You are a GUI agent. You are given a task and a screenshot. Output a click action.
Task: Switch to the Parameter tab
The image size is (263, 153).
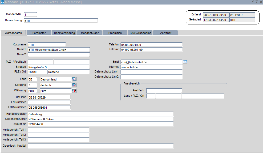pyautogui.click(x=39, y=33)
